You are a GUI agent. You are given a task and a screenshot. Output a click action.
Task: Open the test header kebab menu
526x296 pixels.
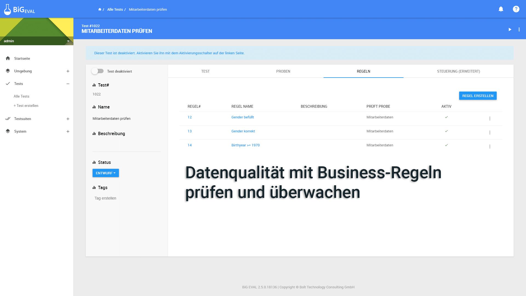point(519,29)
